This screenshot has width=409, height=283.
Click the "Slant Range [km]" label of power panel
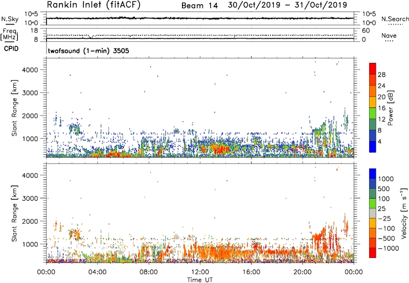click(x=14, y=108)
